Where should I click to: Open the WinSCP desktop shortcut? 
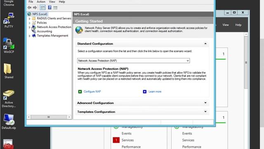(x=9, y=46)
